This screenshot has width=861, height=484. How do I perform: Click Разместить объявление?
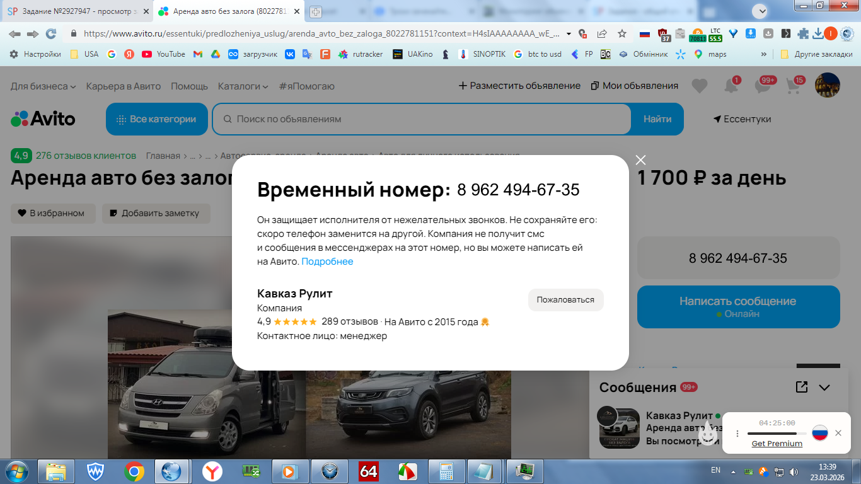click(x=519, y=86)
